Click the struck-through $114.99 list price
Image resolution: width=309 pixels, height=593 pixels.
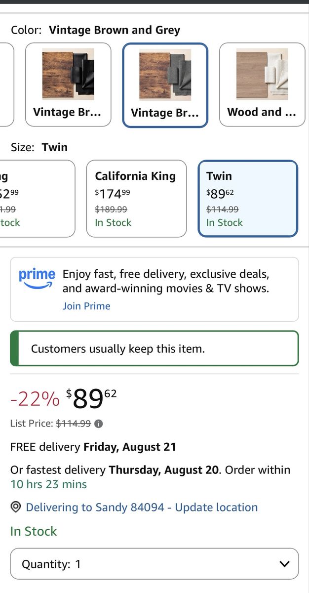74,424
